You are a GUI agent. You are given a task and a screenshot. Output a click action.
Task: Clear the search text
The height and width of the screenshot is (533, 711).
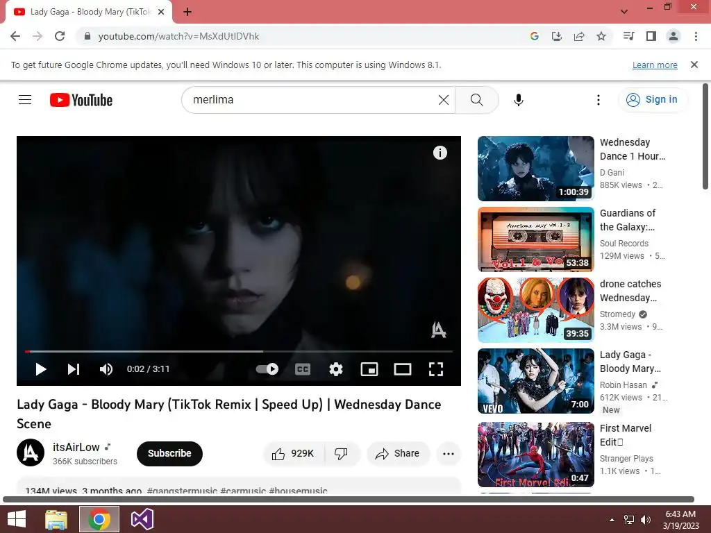pyautogui.click(x=444, y=100)
